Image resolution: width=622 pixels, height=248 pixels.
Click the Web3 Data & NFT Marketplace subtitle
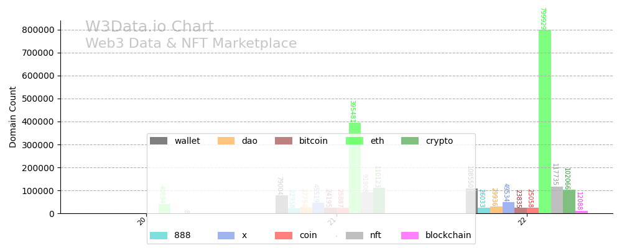[191, 44]
